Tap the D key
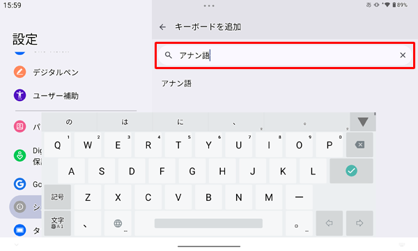418x251 pixels. click(x=132, y=171)
